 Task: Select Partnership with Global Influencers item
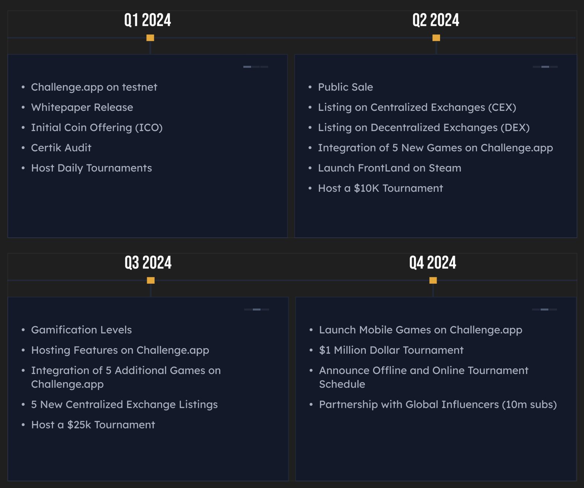(x=438, y=404)
